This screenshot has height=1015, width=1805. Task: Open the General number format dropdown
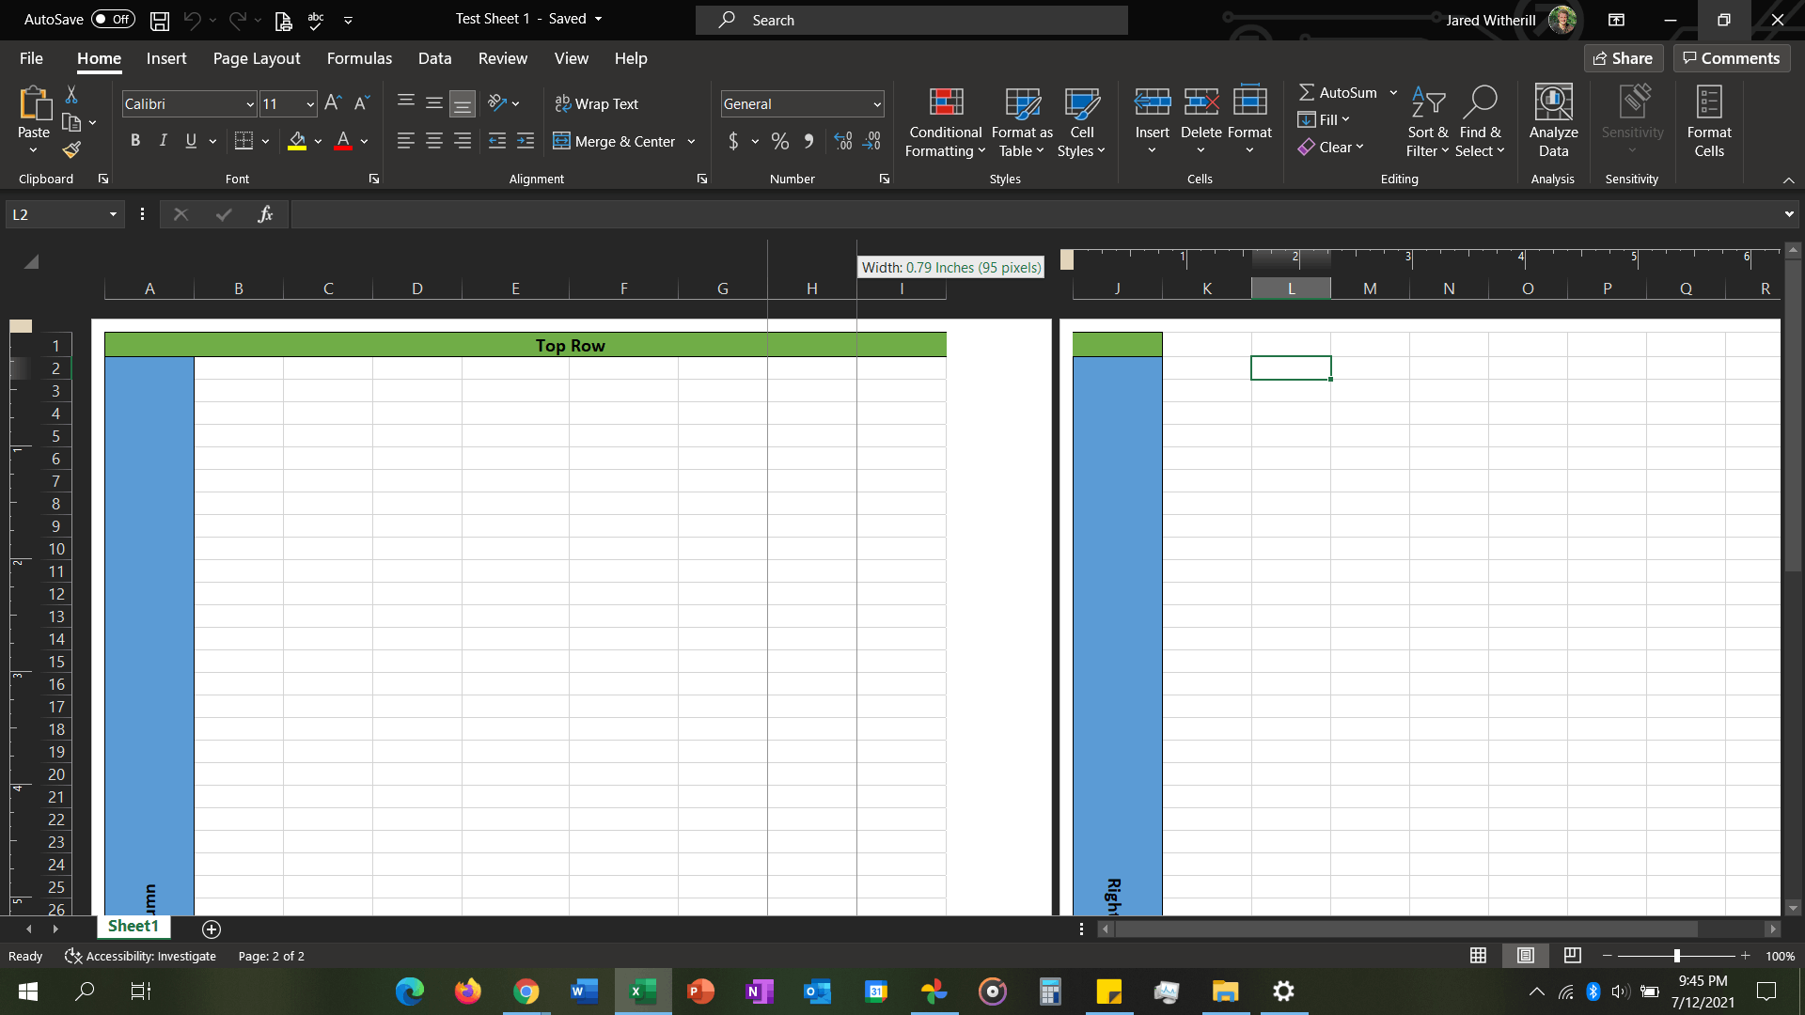click(x=874, y=103)
